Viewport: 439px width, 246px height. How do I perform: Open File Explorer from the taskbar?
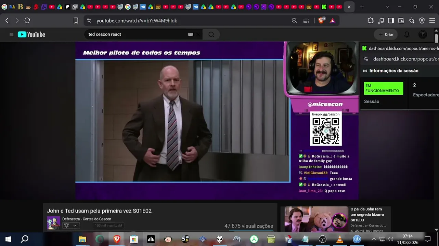(82, 239)
